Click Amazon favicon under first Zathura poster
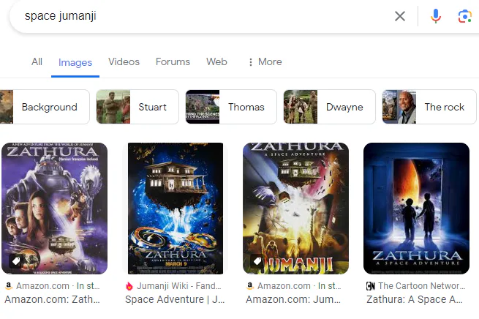The height and width of the screenshot is (319, 479). pyautogui.click(x=9, y=286)
